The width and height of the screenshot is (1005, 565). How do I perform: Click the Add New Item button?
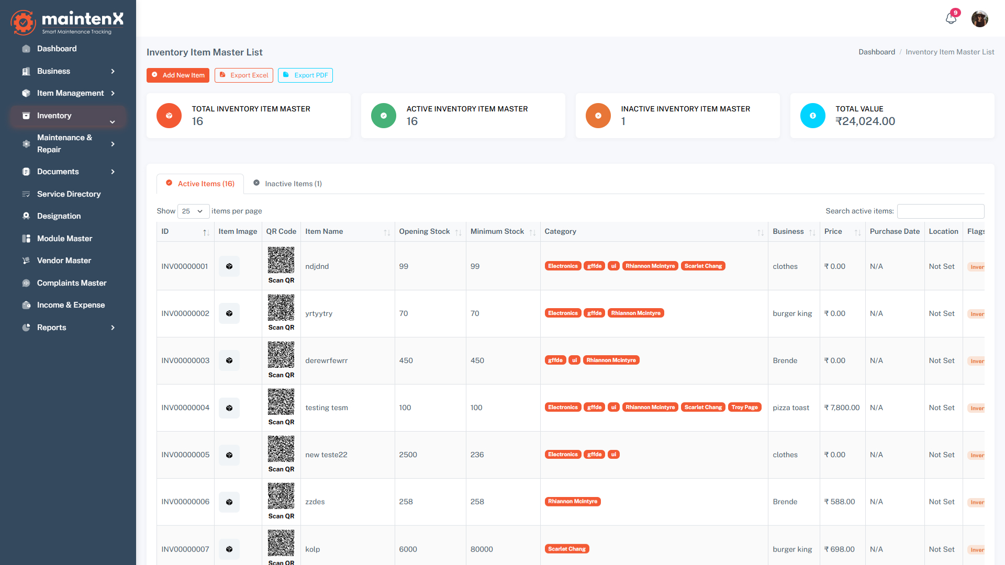click(178, 75)
